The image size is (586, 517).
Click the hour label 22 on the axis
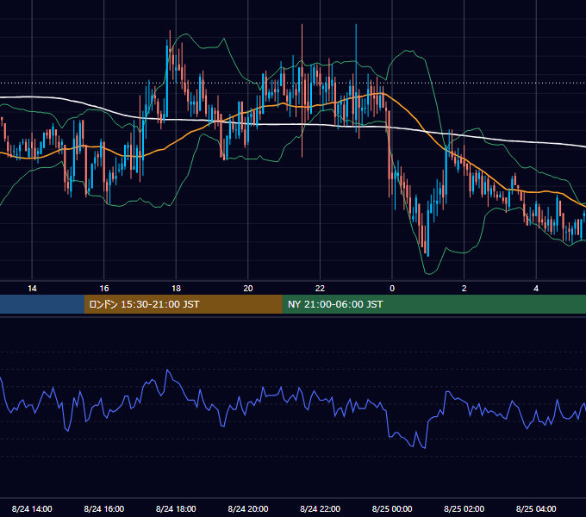321,289
